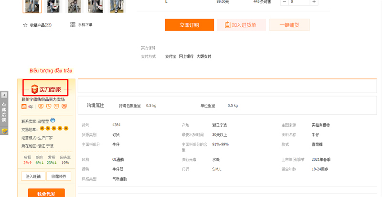Click the orange 立即订购 button
The width and height of the screenshot is (382, 197).
189,25
